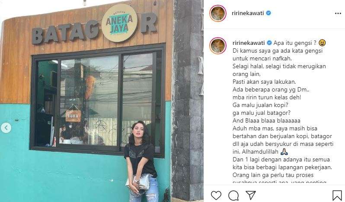The width and height of the screenshot is (345, 202).
Task: Click verified badge in the caption
Action: [x=269, y=43]
